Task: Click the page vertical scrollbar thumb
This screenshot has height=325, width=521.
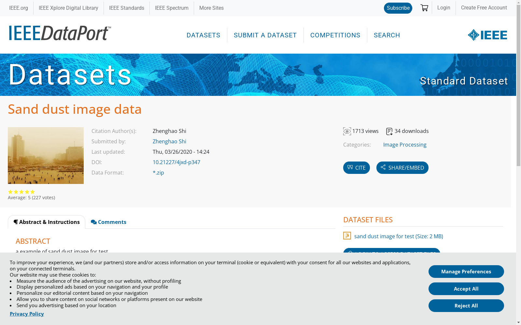Action: tap(518, 86)
